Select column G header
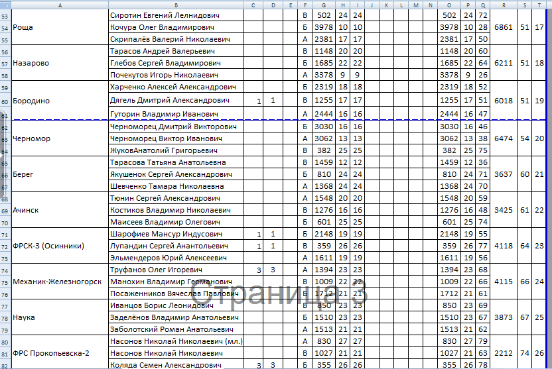 pyautogui.click(x=324, y=5)
